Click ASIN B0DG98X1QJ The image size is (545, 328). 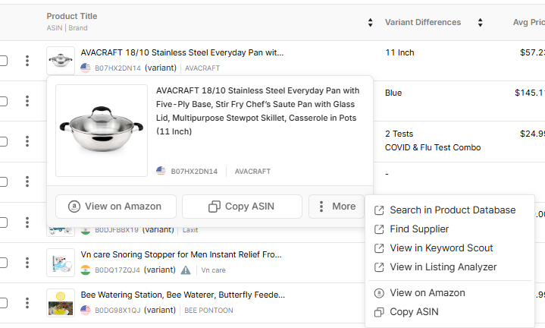[117, 311]
